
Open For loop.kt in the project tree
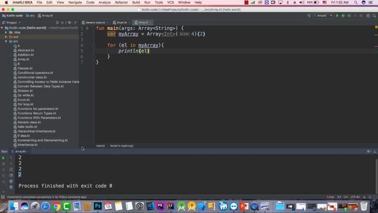25,104
